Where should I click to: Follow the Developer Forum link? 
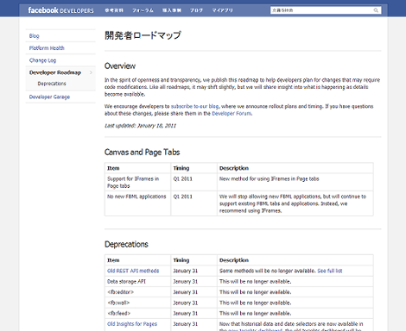click(x=232, y=114)
